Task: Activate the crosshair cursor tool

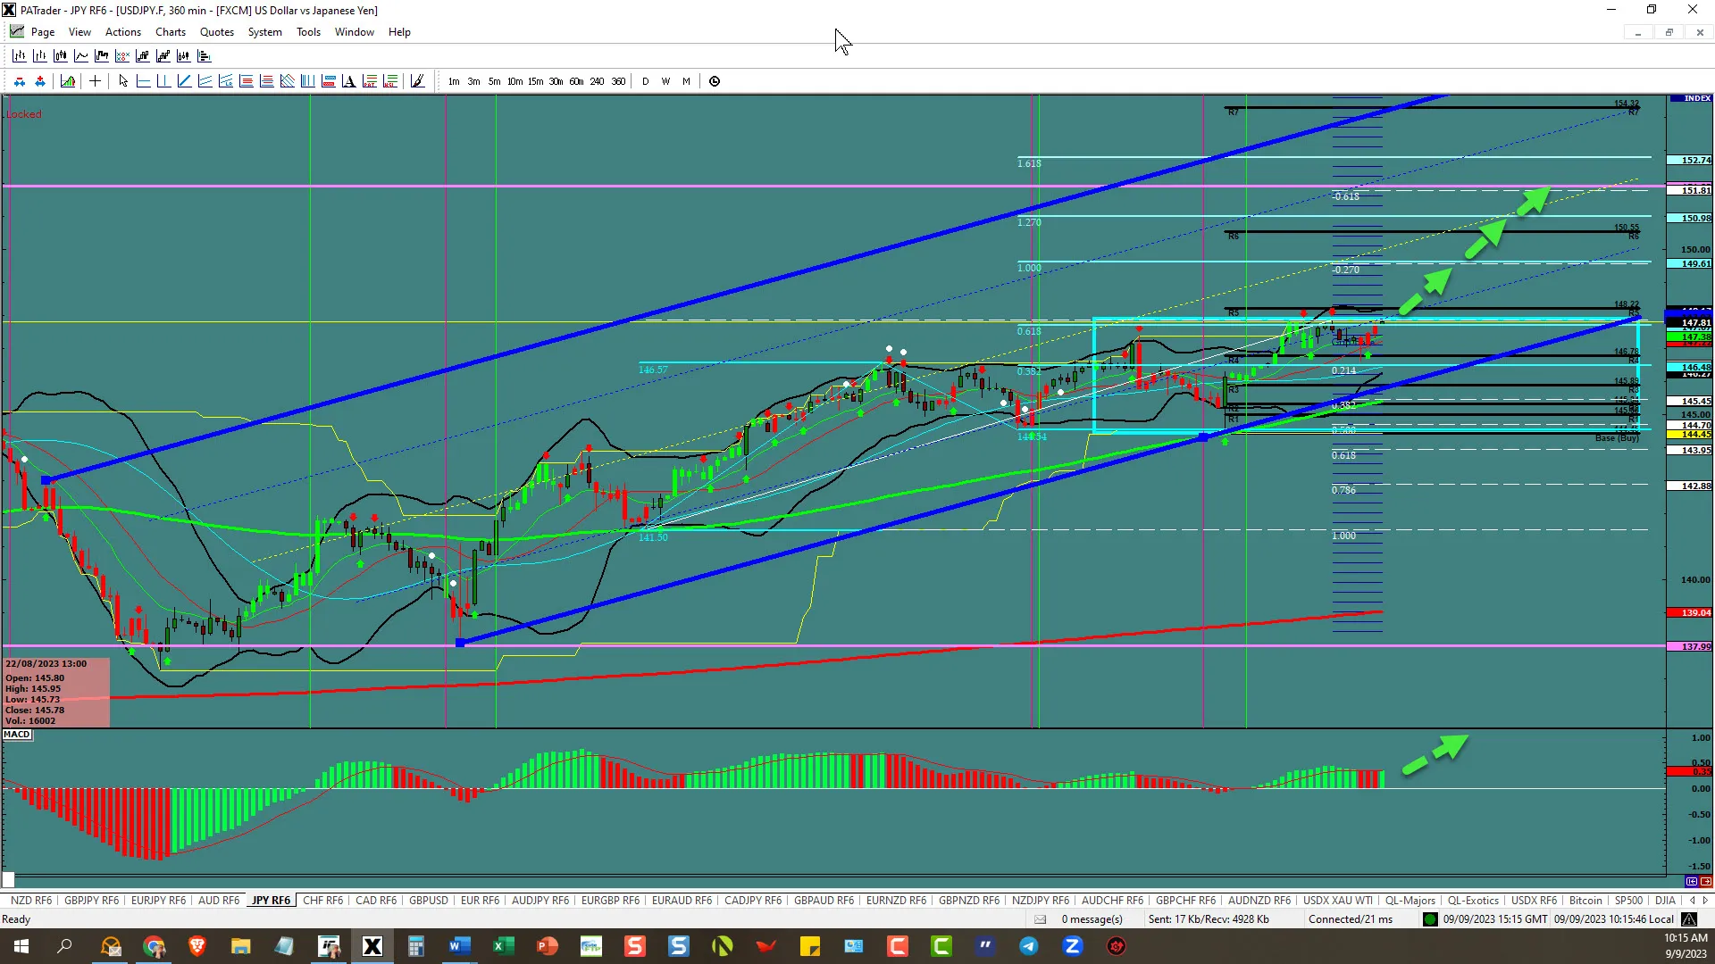Action: tap(95, 81)
